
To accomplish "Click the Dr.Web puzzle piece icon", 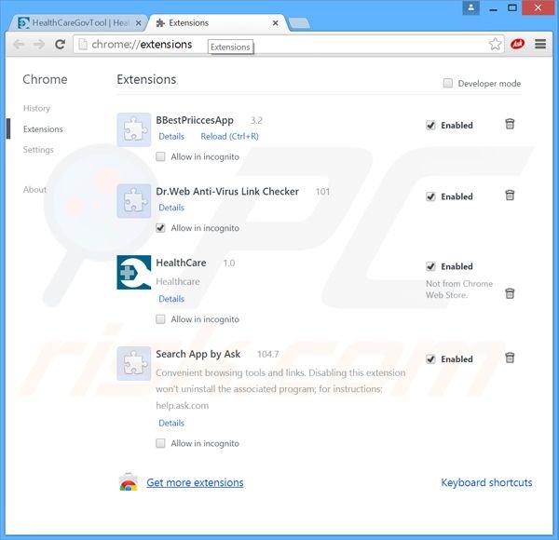I will point(134,201).
